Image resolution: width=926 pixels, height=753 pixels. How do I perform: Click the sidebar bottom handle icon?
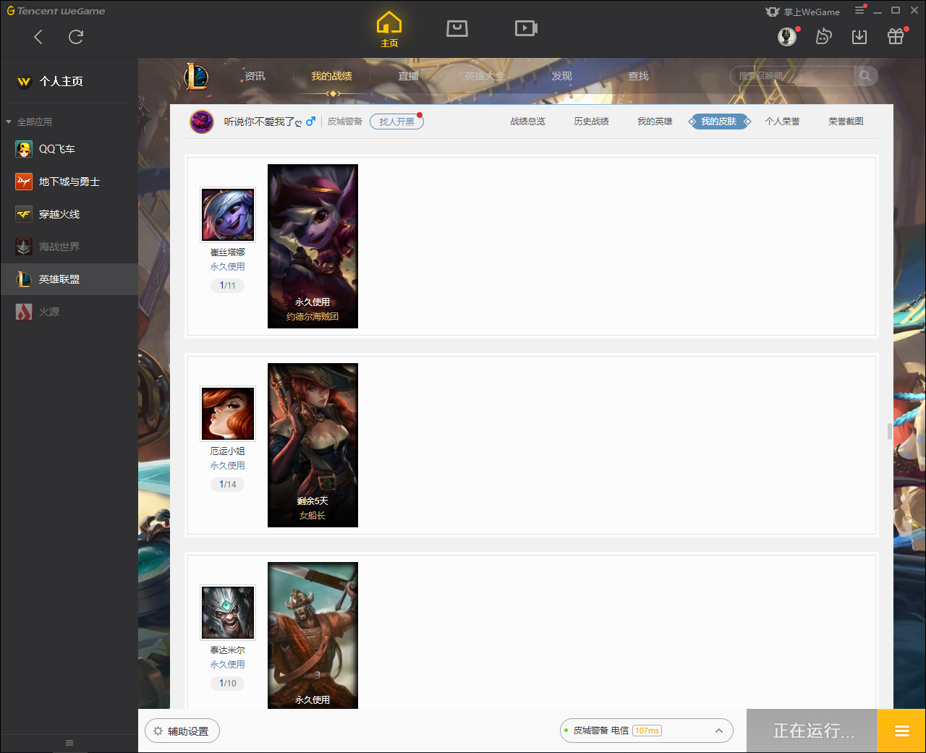pos(69,743)
